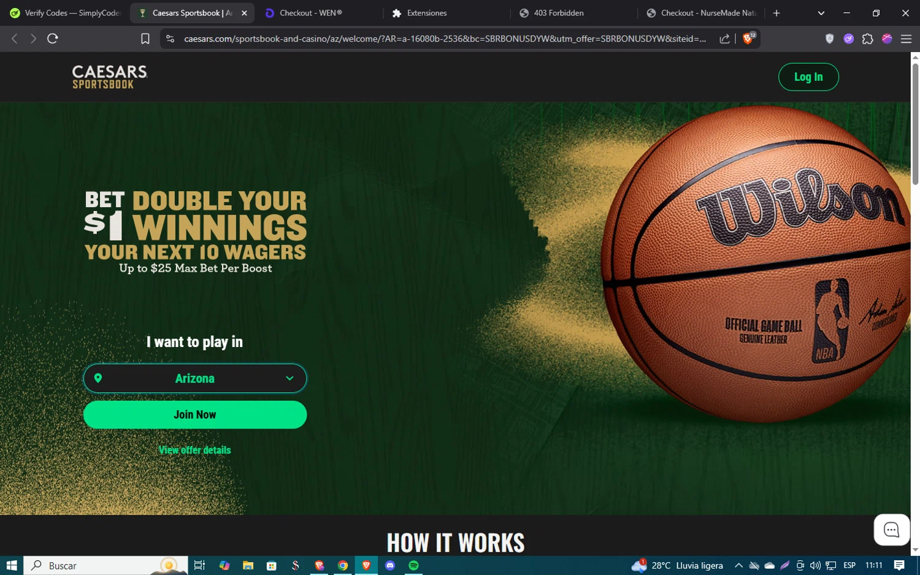Open the live chat widget icon
Screen dimensions: 920x575
[891, 530]
